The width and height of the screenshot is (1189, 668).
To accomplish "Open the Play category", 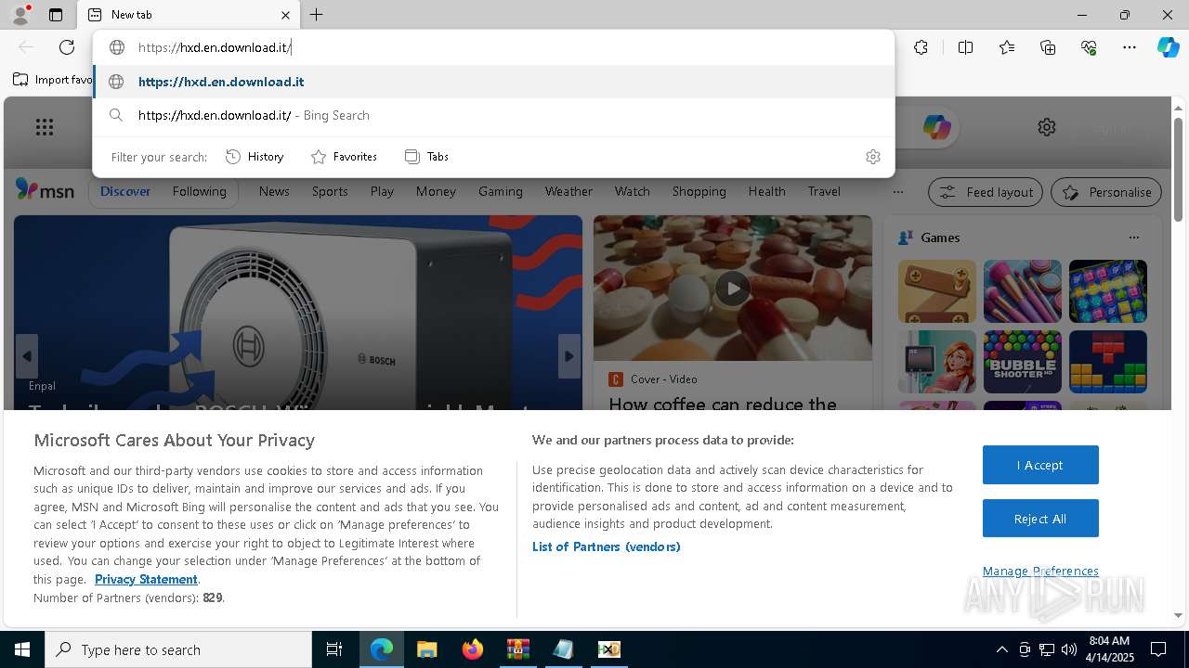I will tap(382, 191).
